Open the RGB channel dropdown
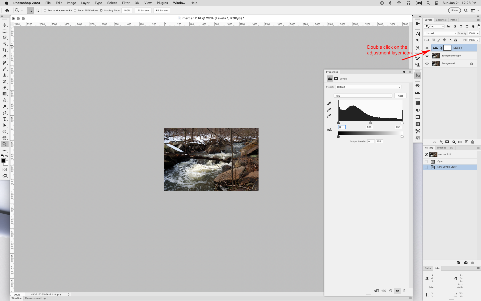Viewport: 481px width, 301px height. tap(363, 96)
